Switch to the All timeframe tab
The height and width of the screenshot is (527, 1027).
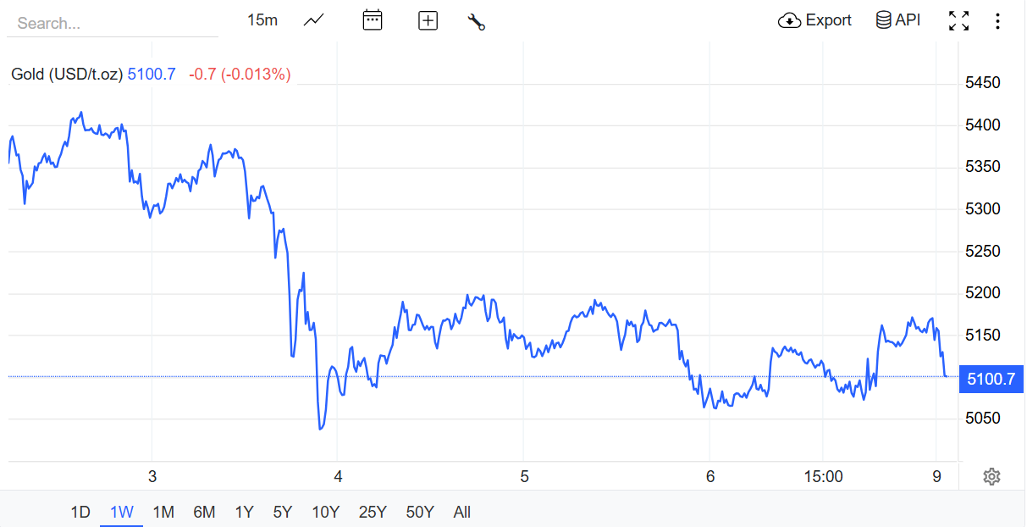461,512
